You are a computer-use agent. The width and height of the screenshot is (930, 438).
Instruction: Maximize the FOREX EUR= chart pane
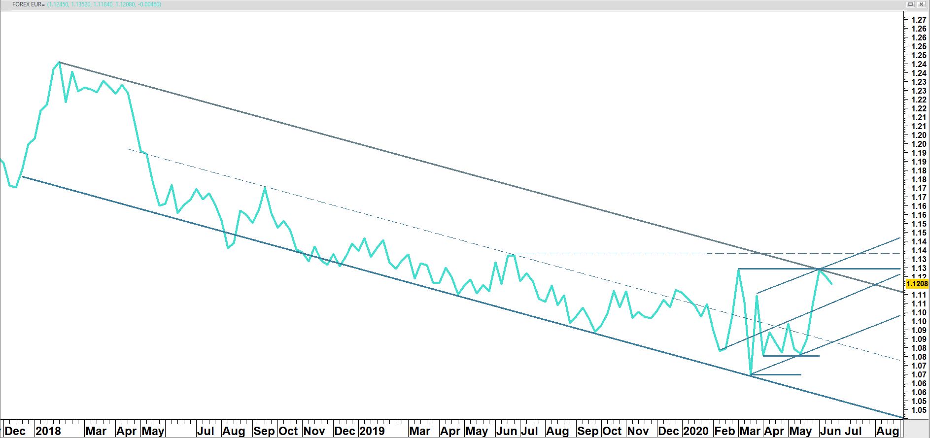(911, 4)
